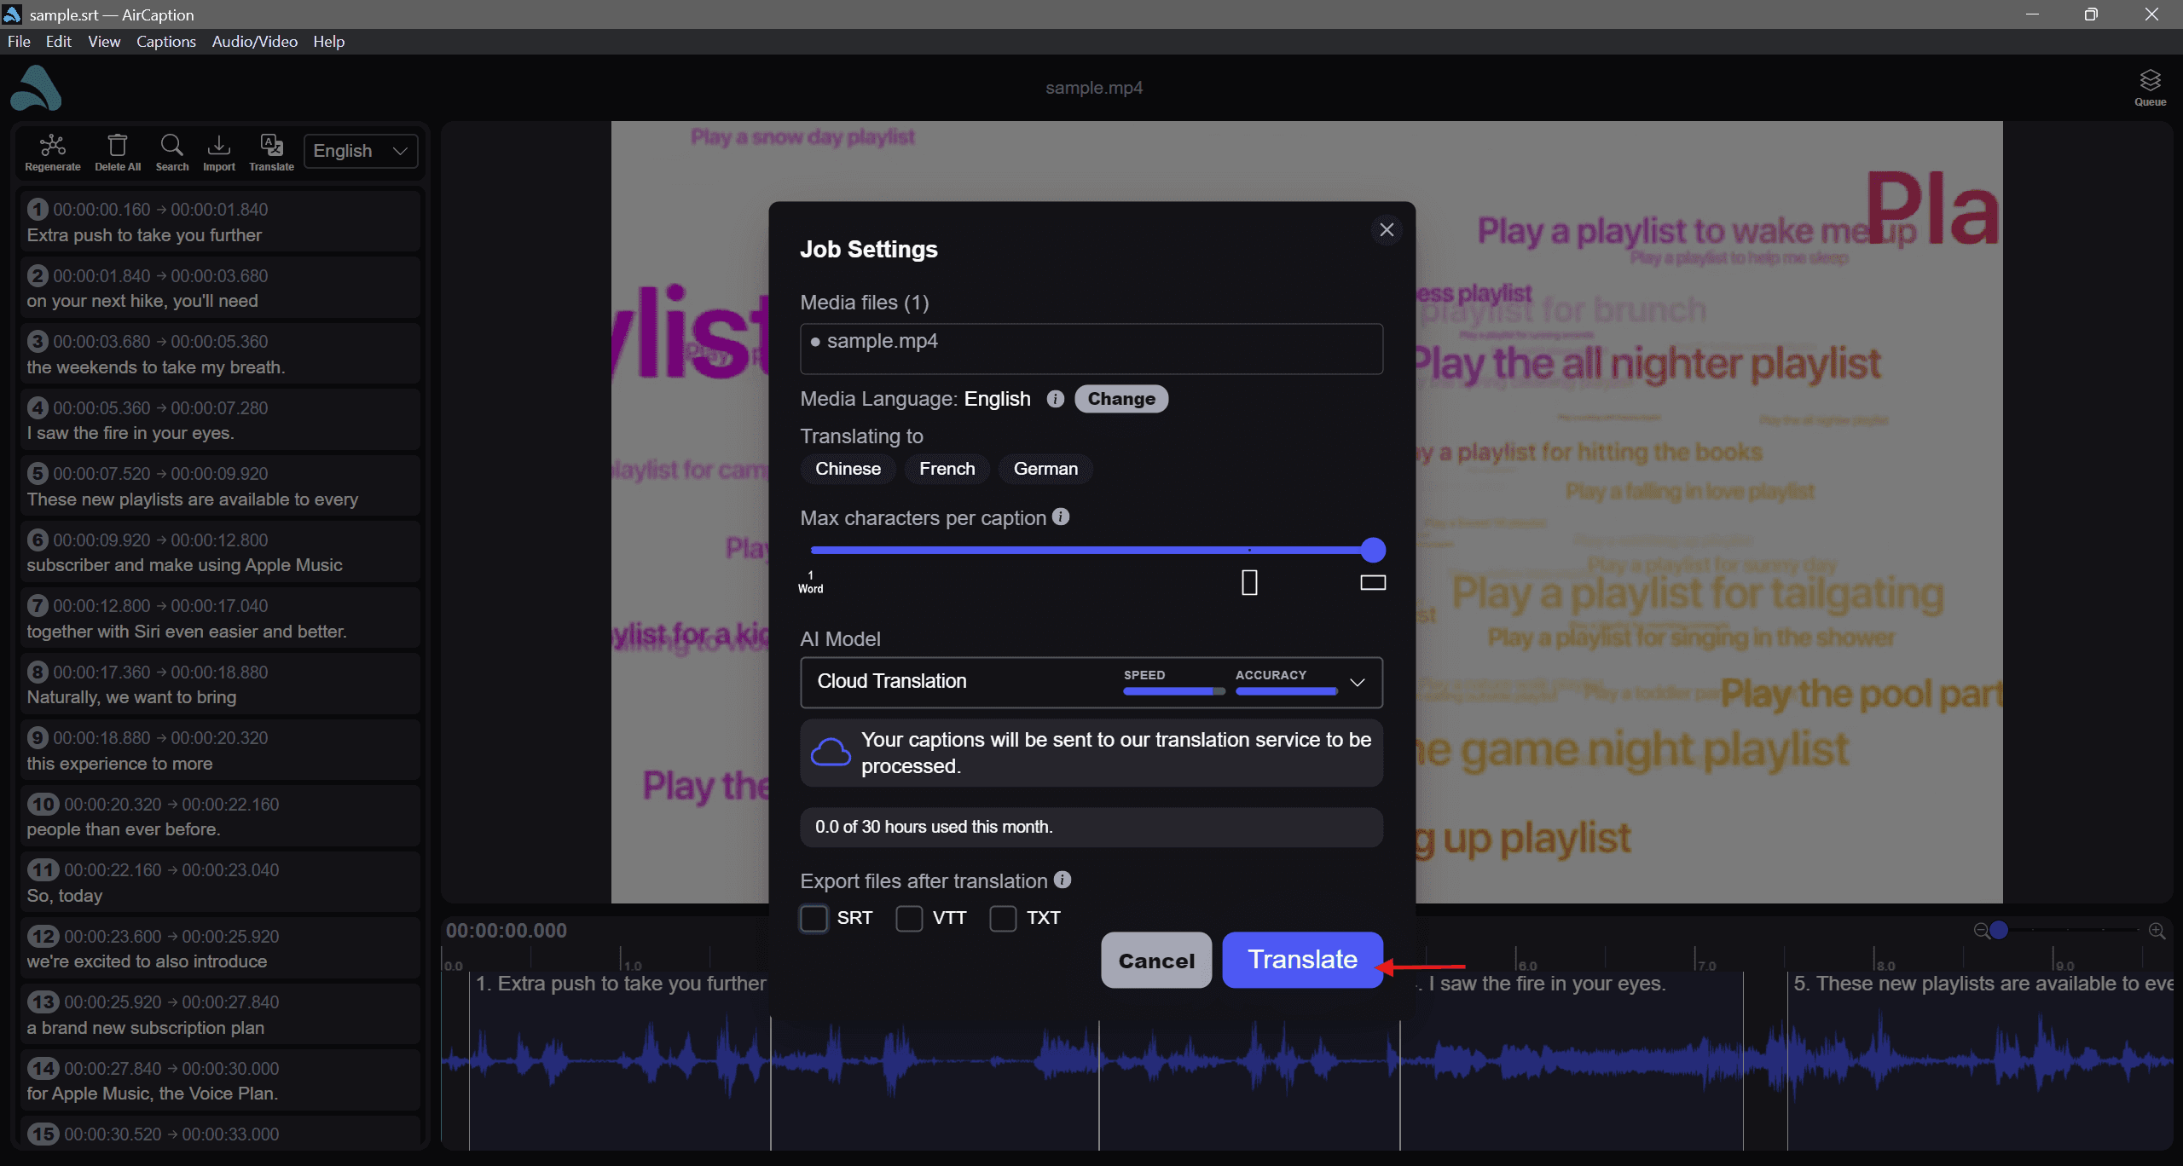The height and width of the screenshot is (1166, 2183).
Task: Click the Import captions icon
Action: (219, 153)
